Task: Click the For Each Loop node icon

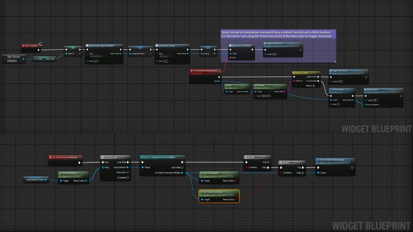Action: pos(102,157)
